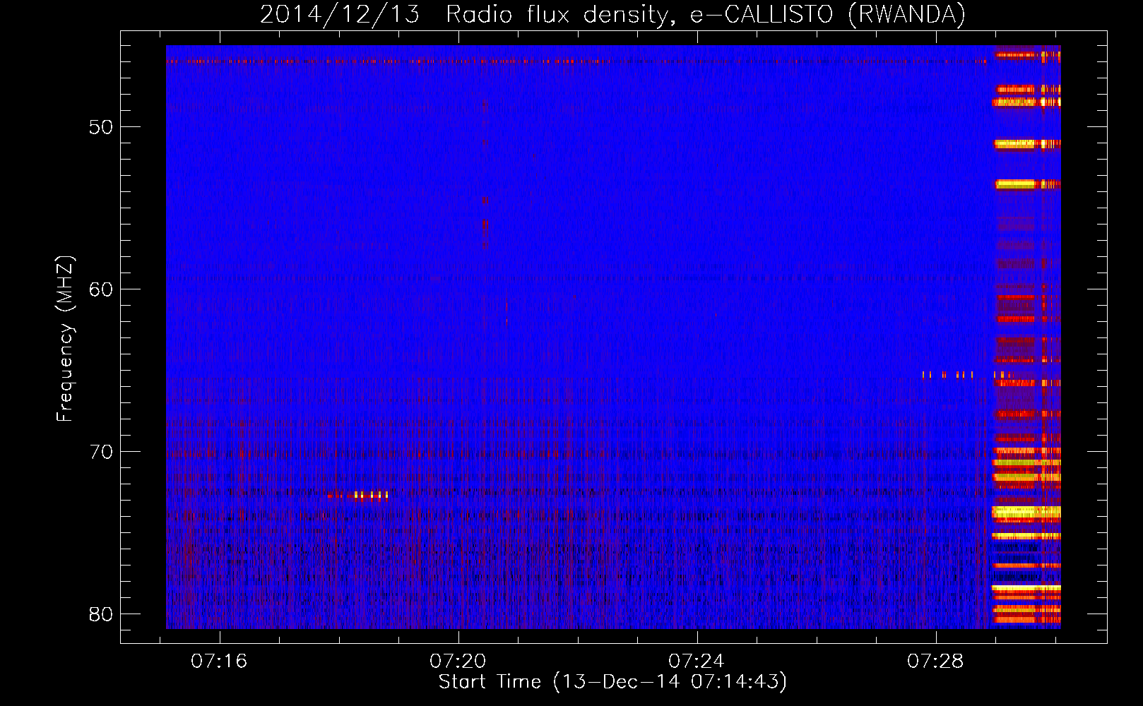Click the plot title "Radio flux density, e-CALLISTO (RWANDA)"
This screenshot has width=1143, height=706.
706,14
